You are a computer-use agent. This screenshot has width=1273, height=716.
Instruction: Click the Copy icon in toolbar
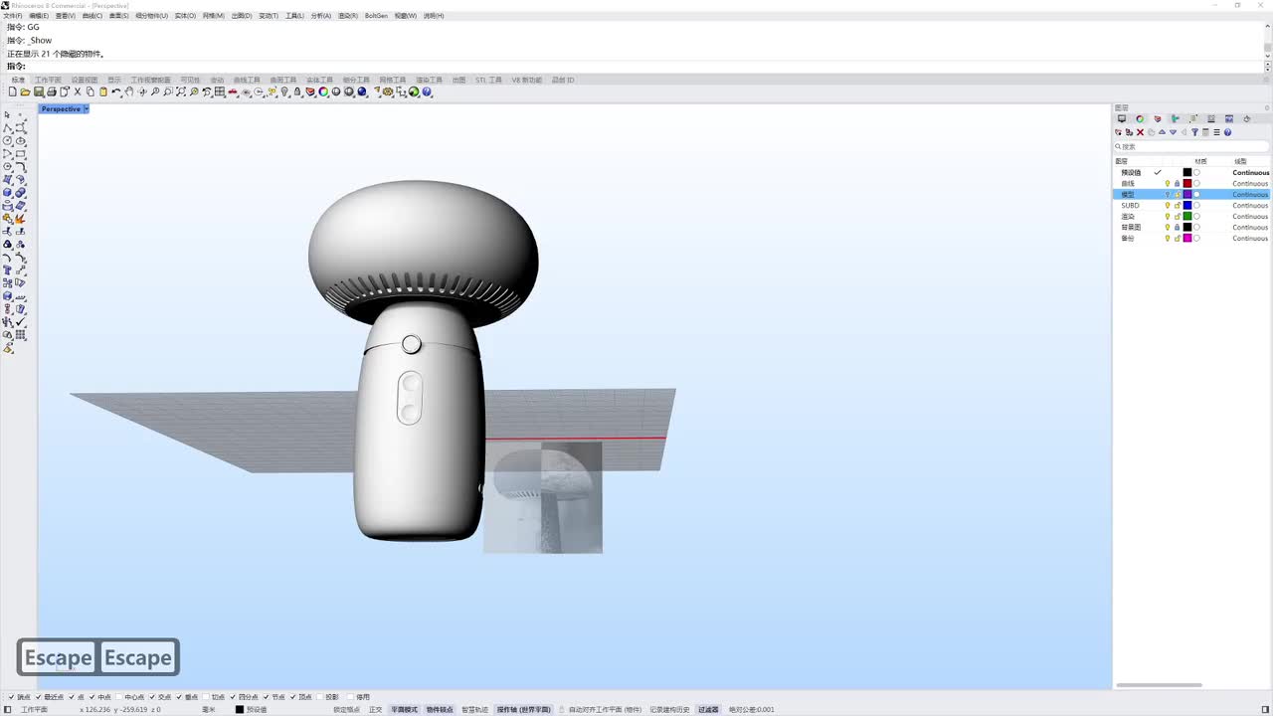[91, 91]
